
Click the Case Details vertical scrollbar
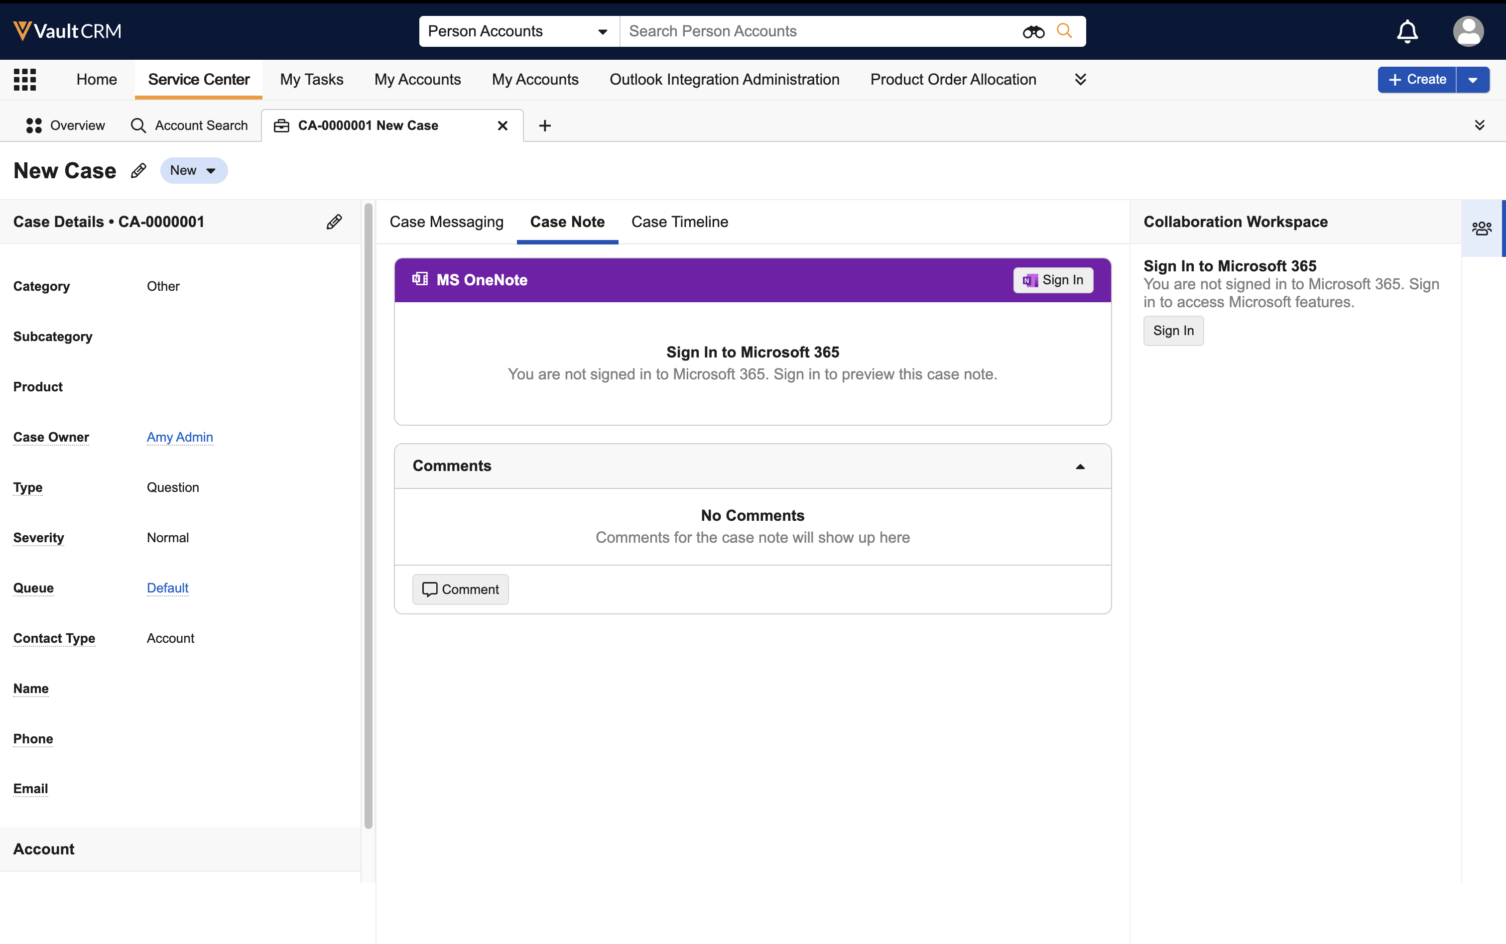pyautogui.click(x=369, y=516)
